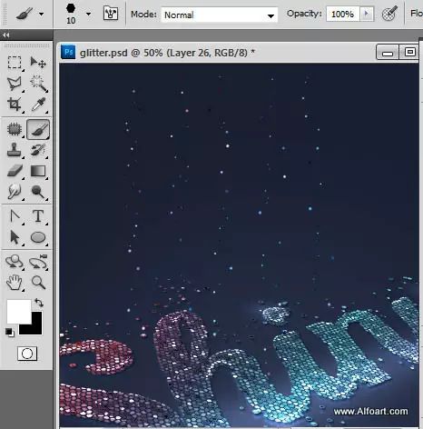Select the Eyedropper tool

(x=38, y=105)
